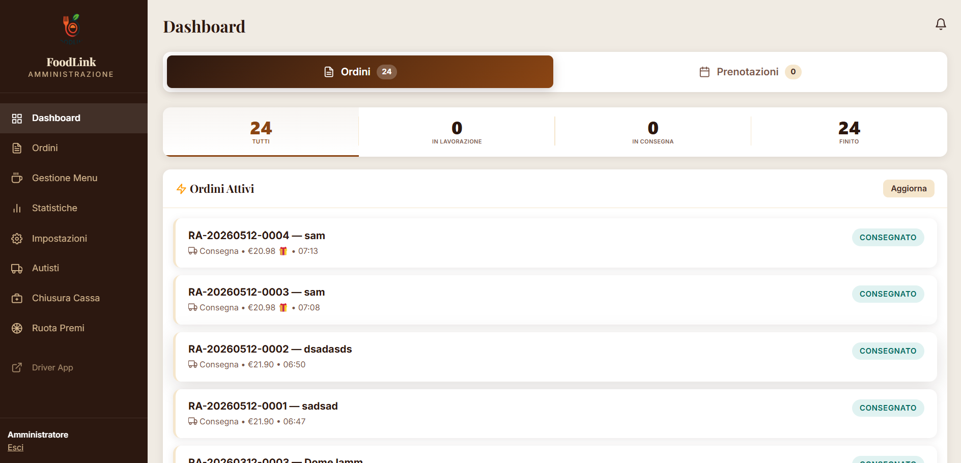Click the Autisti truck icon
Image resolution: width=961 pixels, height=463 pixels.
(x=17, y=269)
